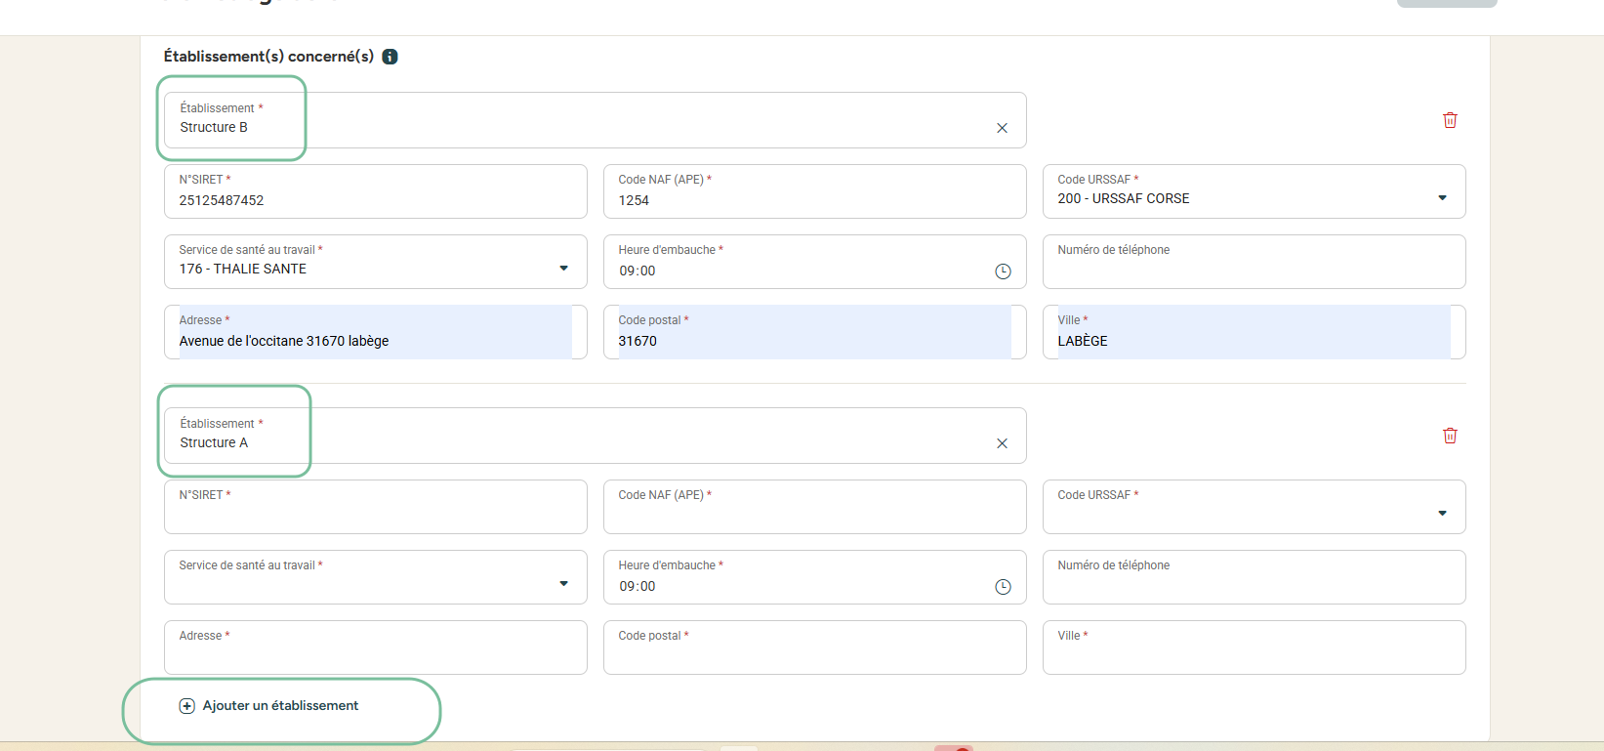Focus the N°SIRET field containing 25125487452
Screen dimensions: 1604x751
[375, 200]
